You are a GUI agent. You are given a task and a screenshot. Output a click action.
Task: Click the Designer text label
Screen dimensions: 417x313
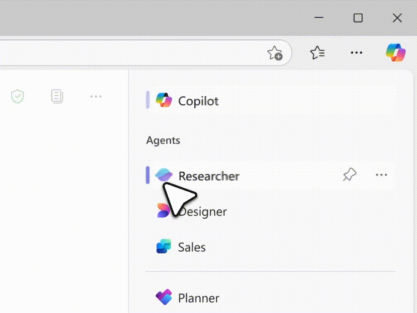pyautogui.click(x=203, y=212)
